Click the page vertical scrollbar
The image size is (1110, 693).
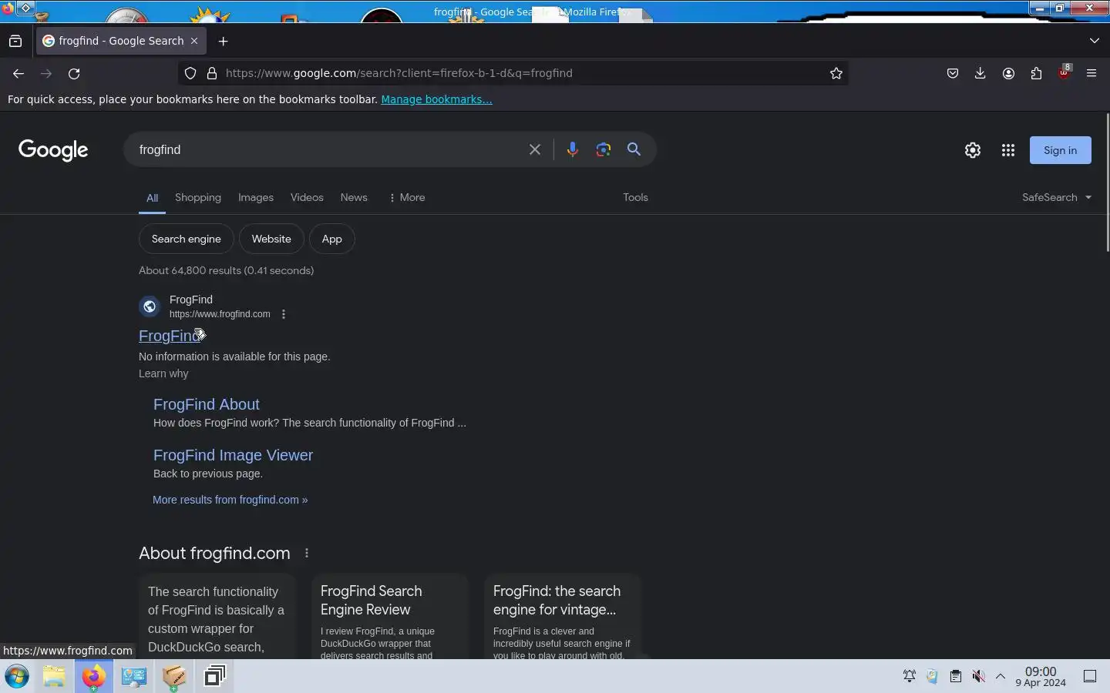point(1107,182)
